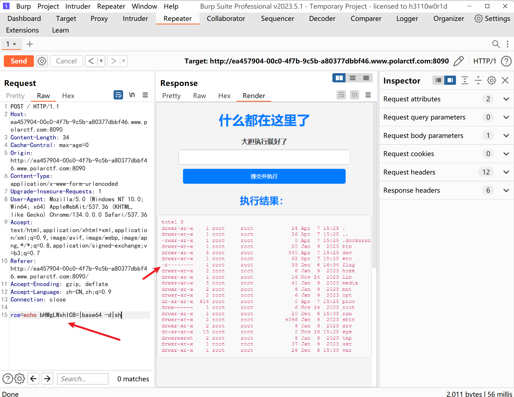This screenshot has width=514, height=397.
Task: Toggle non-printable characters in response
Action: pyautogui.click(x=355, y=95)
